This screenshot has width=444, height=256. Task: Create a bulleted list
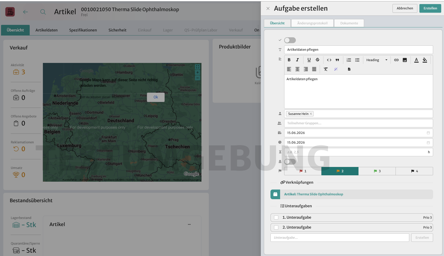357,60
